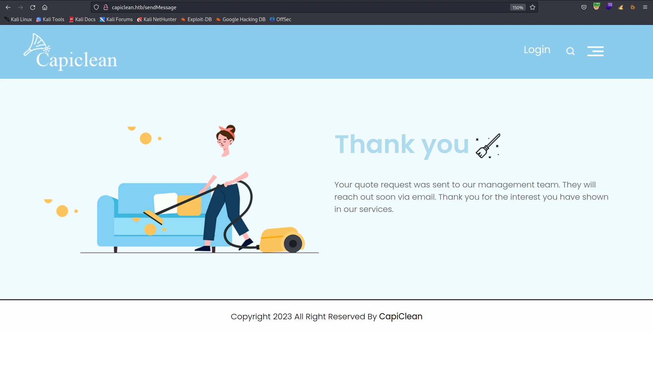This screenshot has height=382, width=653.
Task: Open the orange wedge-shaped toolbar extension
Action: click(x=621, y=7)
